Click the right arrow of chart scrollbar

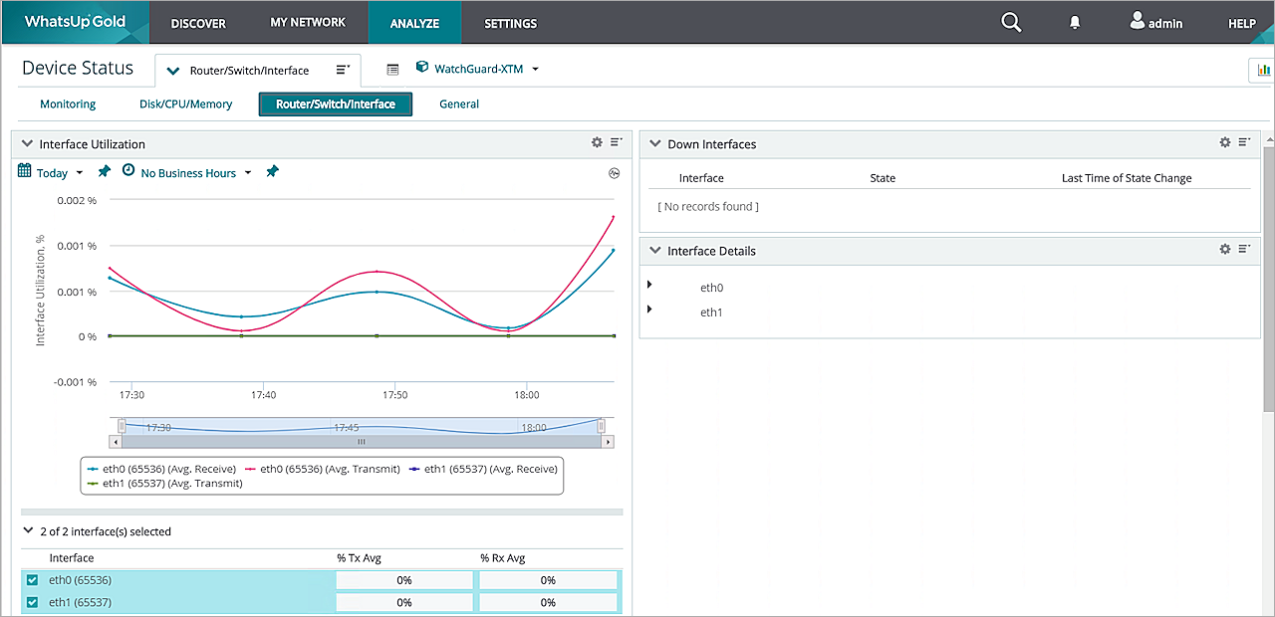(x=608, y=441)
